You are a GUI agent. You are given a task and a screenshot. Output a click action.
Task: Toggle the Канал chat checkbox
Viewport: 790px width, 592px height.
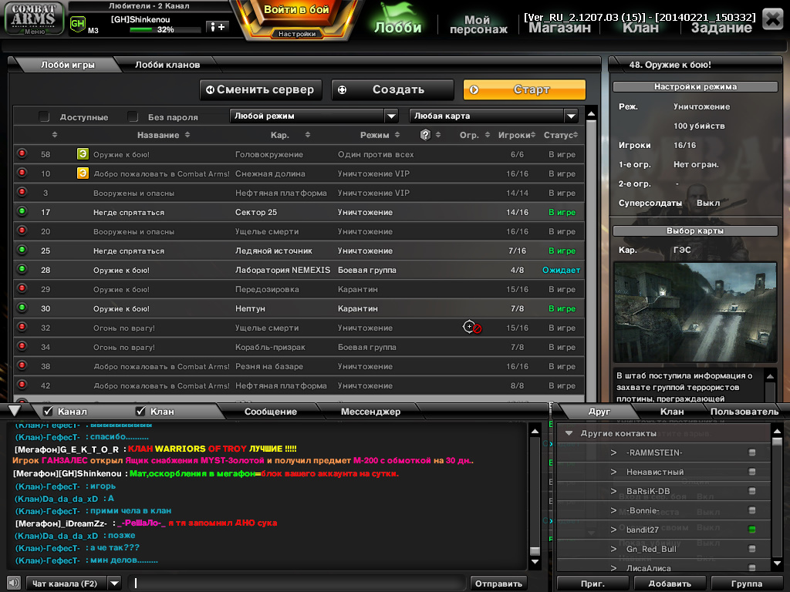[49, 412]
